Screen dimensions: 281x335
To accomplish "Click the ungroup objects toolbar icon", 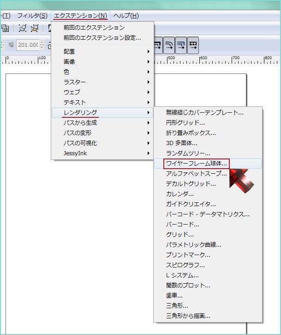I will pyautogui.click(x=35, y=28).
